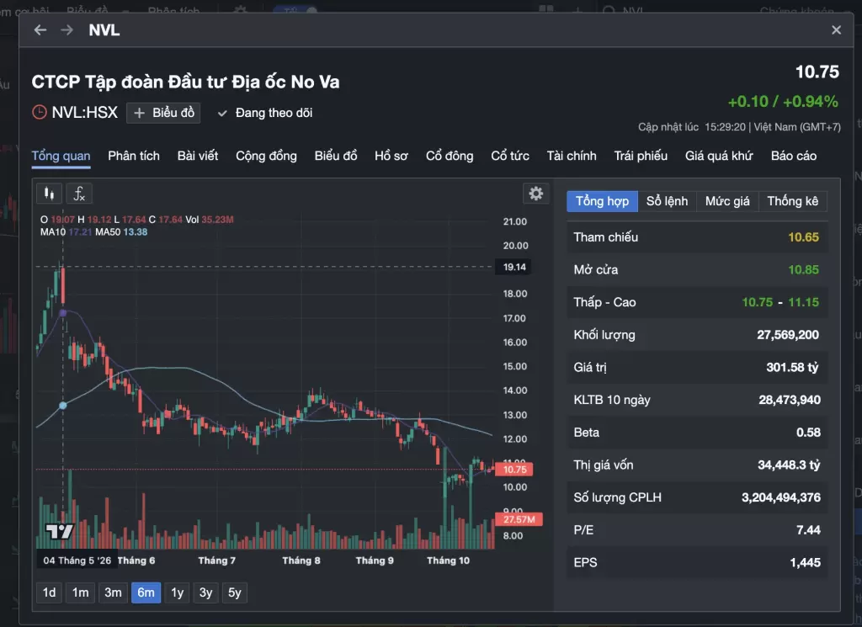The width and height of the screenshot is (862, 627).
Task: Set chart range to 3m
Action: (113, 592)
